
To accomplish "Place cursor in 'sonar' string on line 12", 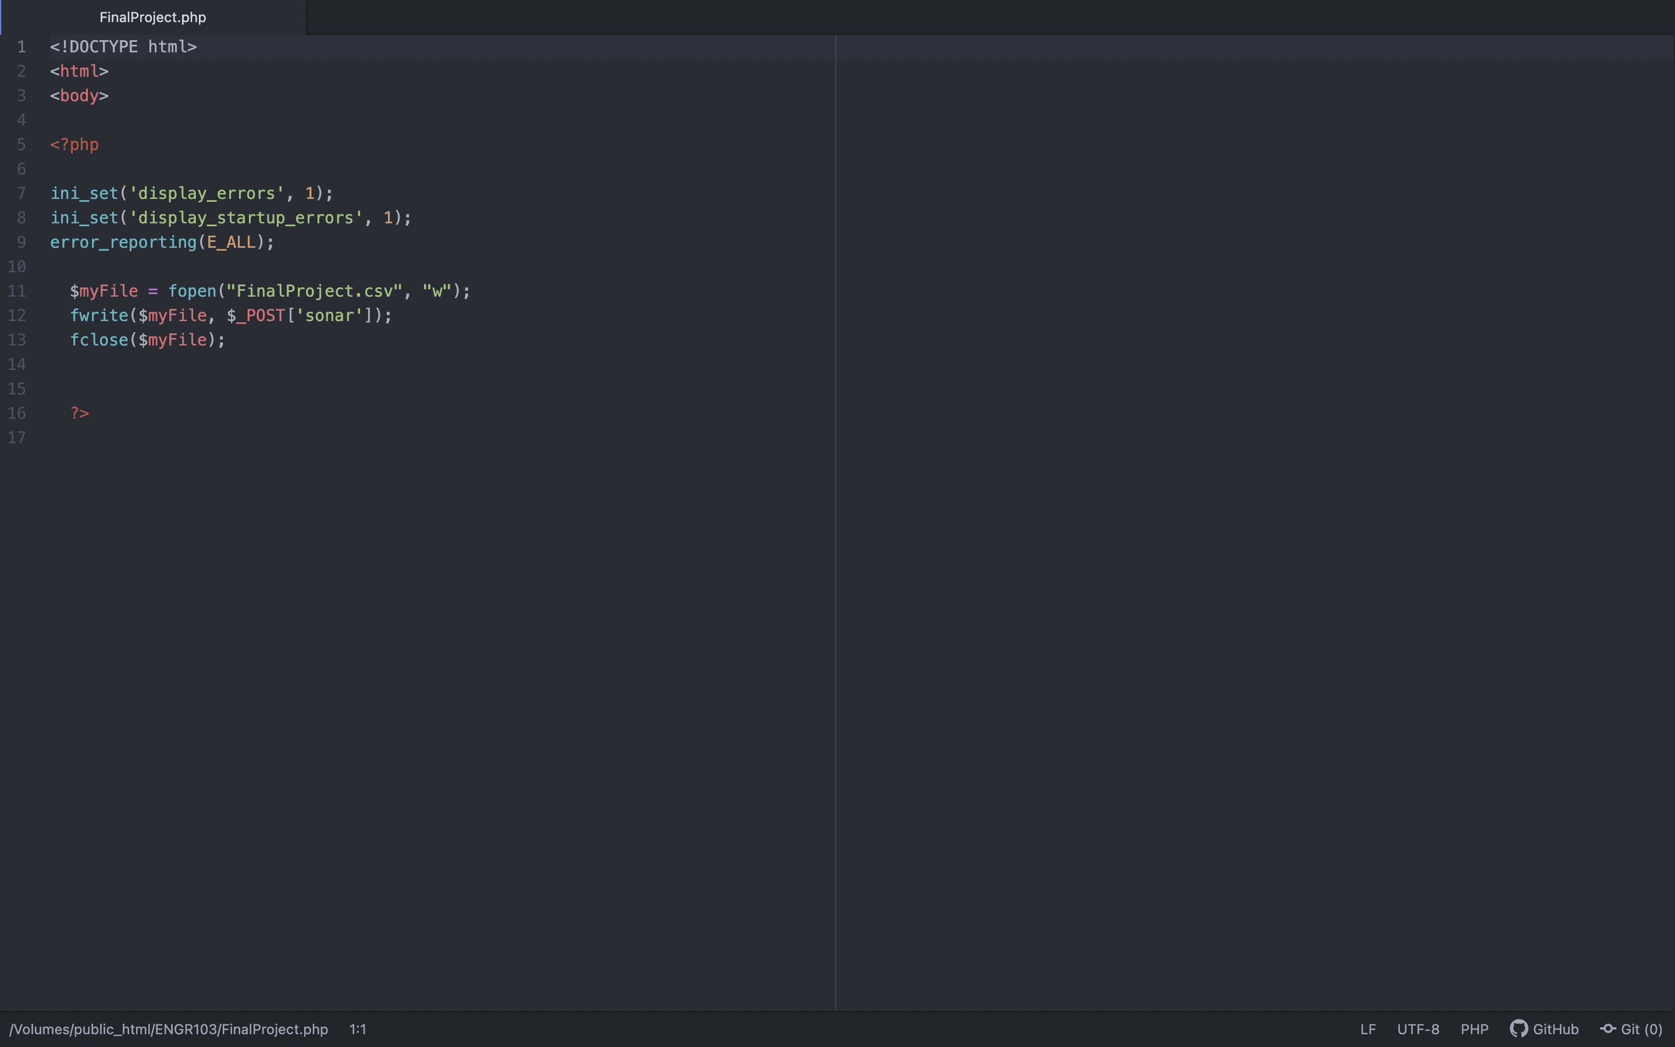I will point(329,315).
